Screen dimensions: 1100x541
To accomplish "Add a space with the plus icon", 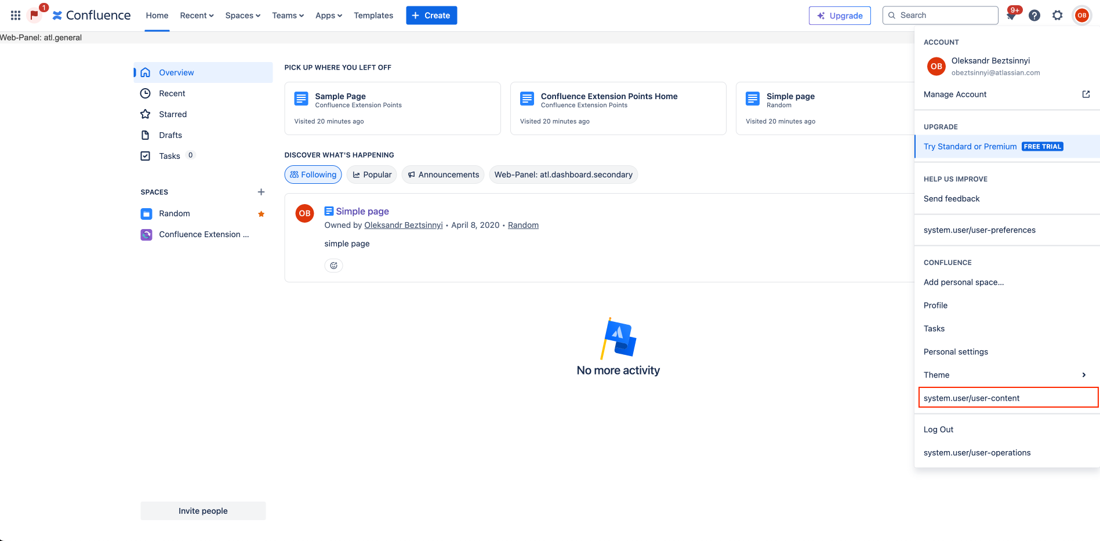I will coord(261,192).
